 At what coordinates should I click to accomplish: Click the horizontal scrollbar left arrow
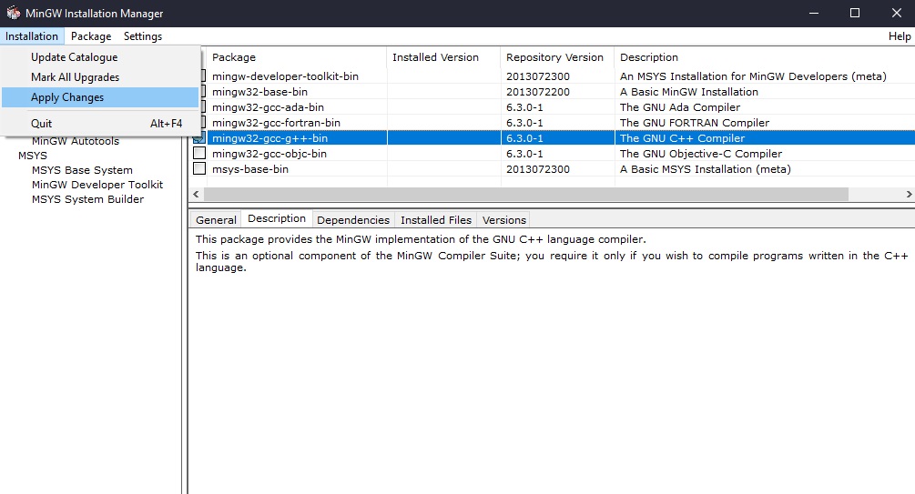tap(196, 194)
